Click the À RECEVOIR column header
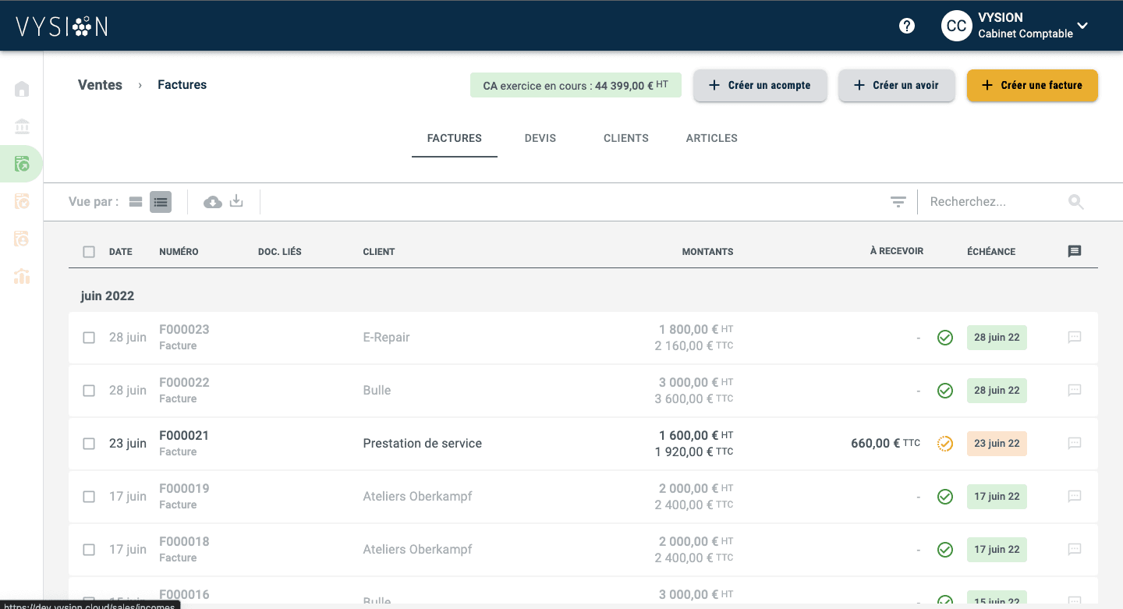The height and width of the screenshot is (609, 1123). tap(897, 251)
